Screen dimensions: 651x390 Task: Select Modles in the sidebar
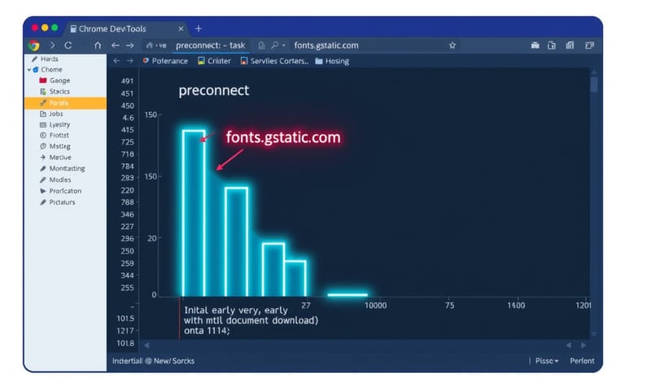coord(55,180)
